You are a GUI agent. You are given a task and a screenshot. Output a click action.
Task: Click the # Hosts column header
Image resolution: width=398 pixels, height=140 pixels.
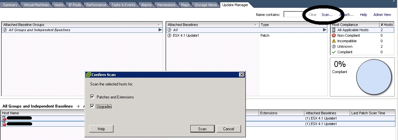coord(387,25)
